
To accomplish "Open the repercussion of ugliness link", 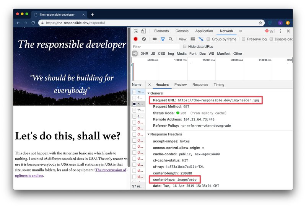I will [71, 173].
